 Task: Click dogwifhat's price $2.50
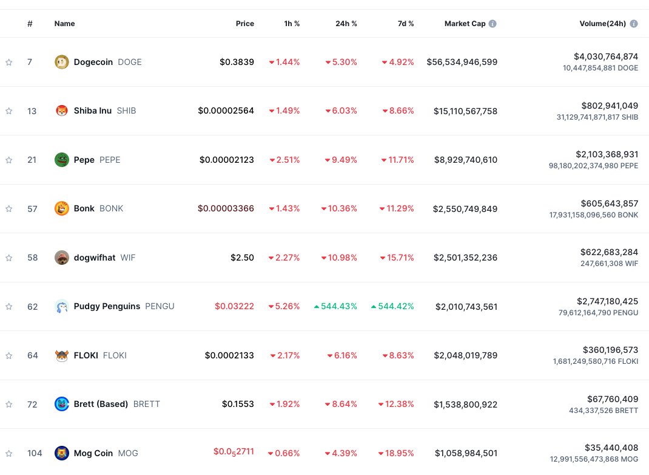tap(242, 258)
